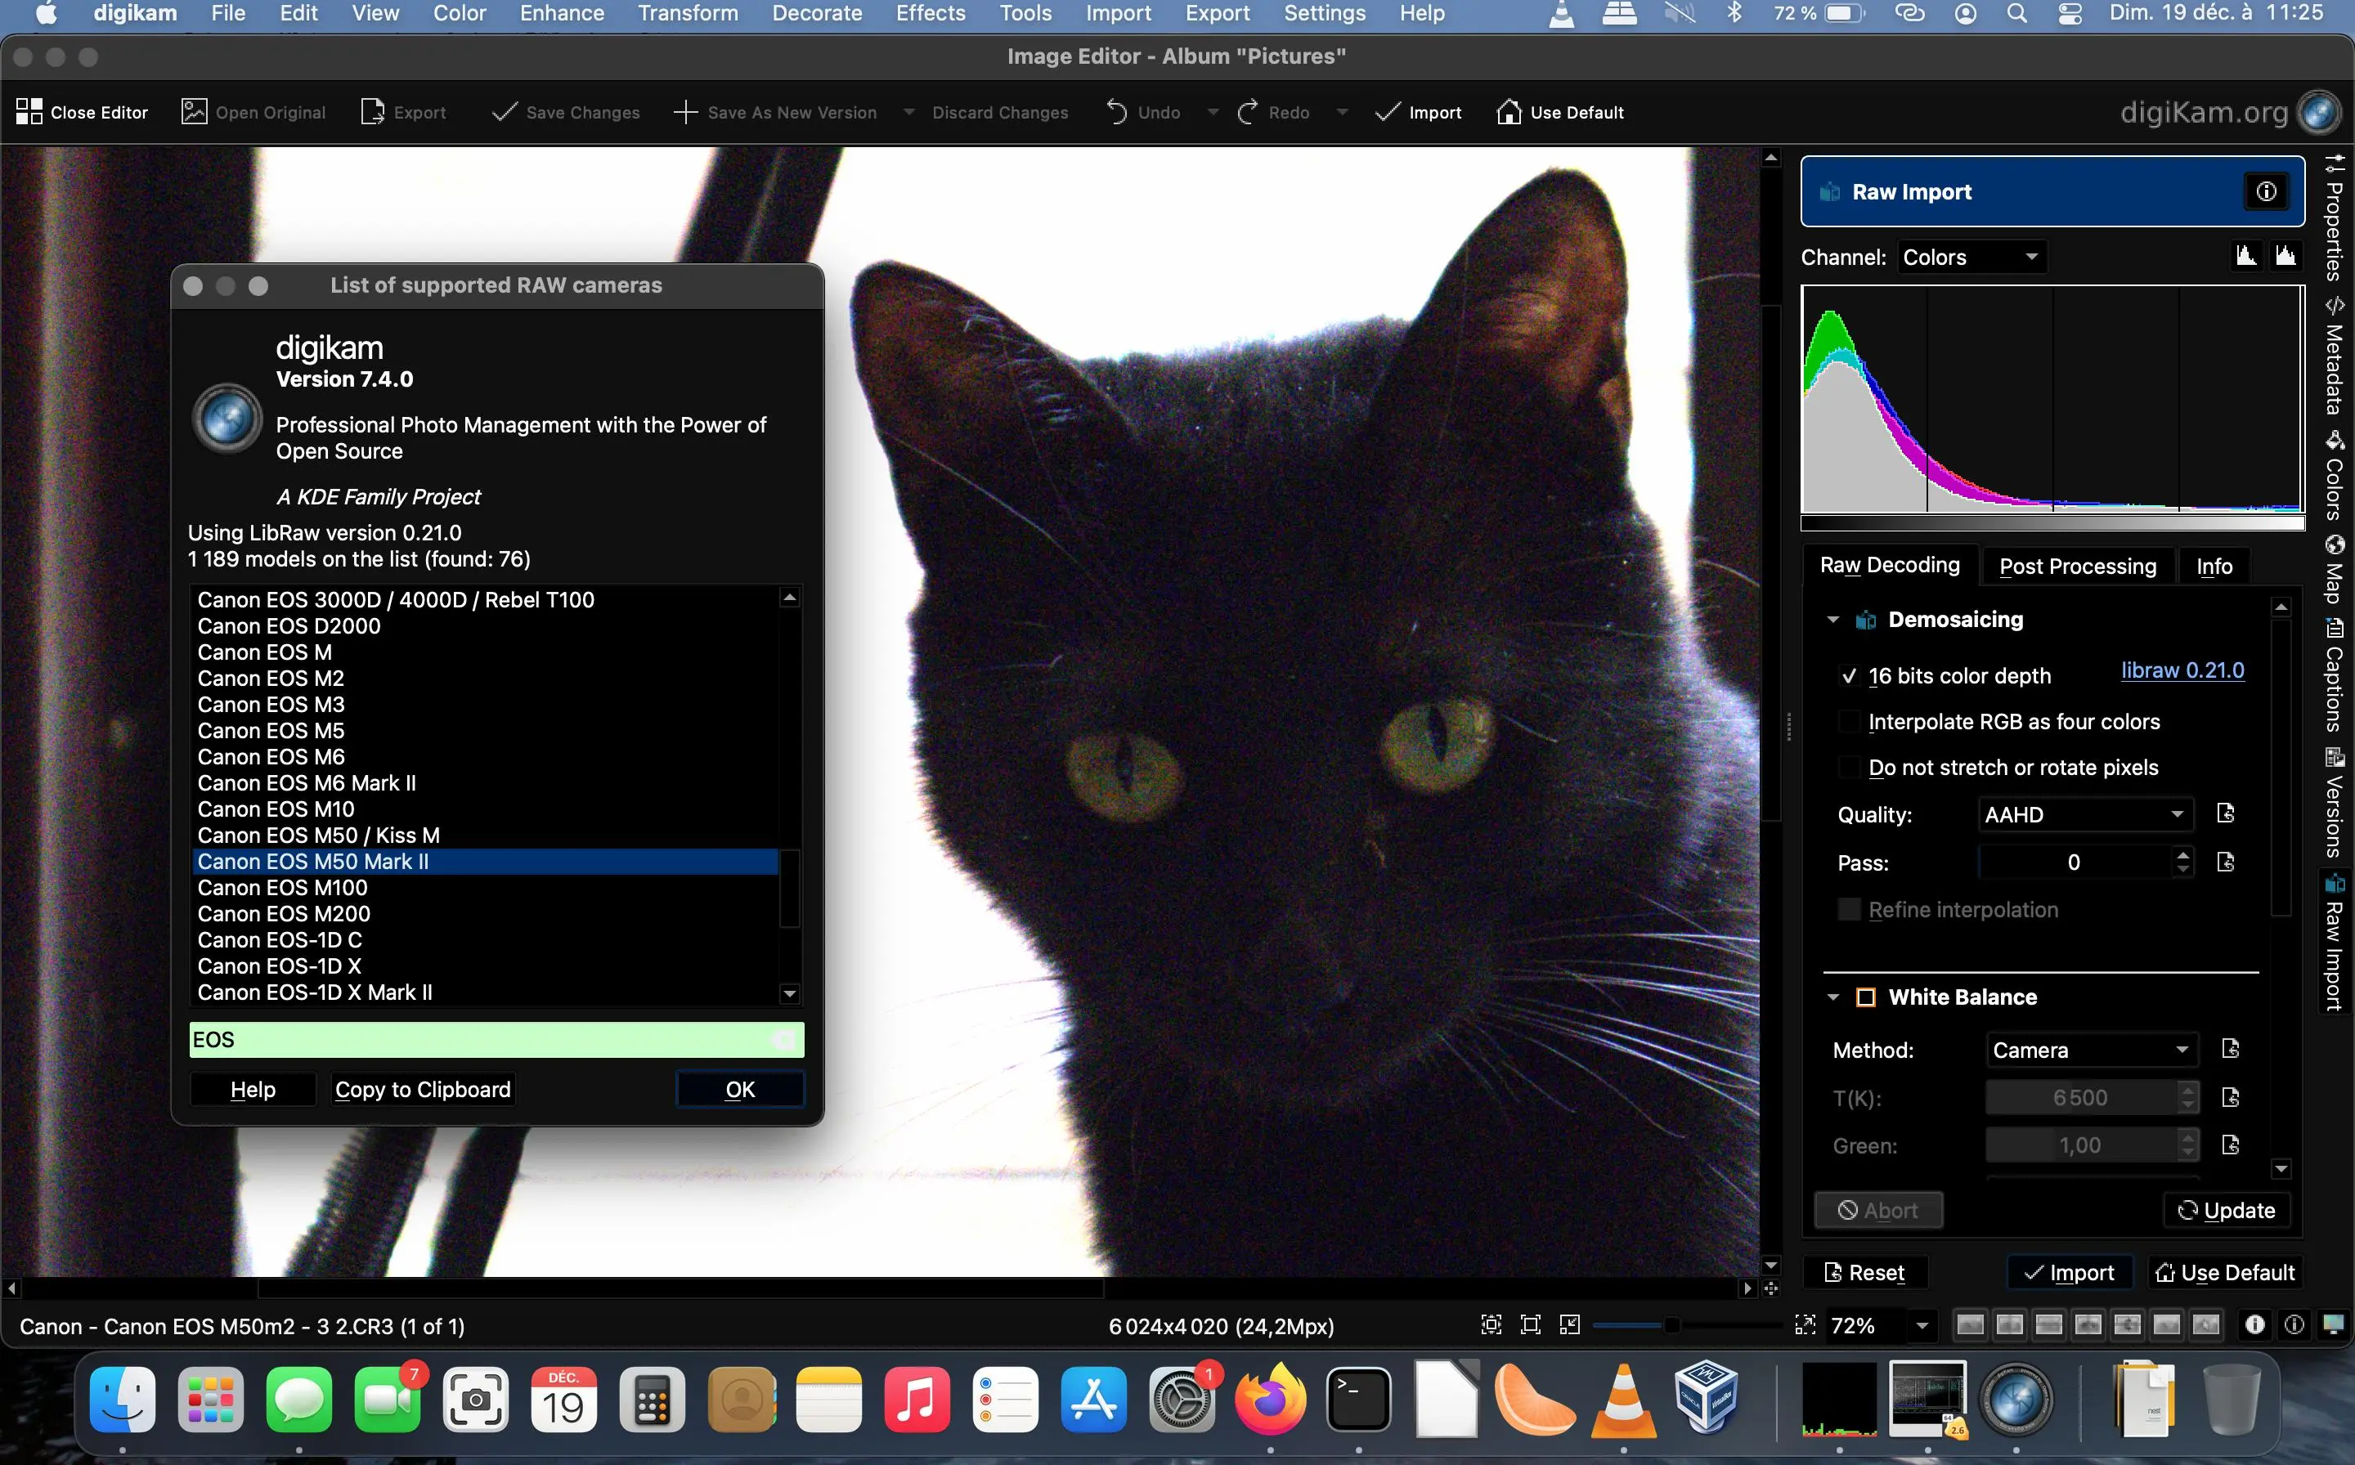Image resolution: width=2355 pixels, height=1465 pixels.
Task: Open the Enhance menu
Action: 560,14
